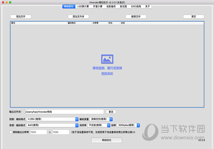Click the 更改 output folder button
The width and height of the screenshot is (214, 149).
(x=111, y=112)
